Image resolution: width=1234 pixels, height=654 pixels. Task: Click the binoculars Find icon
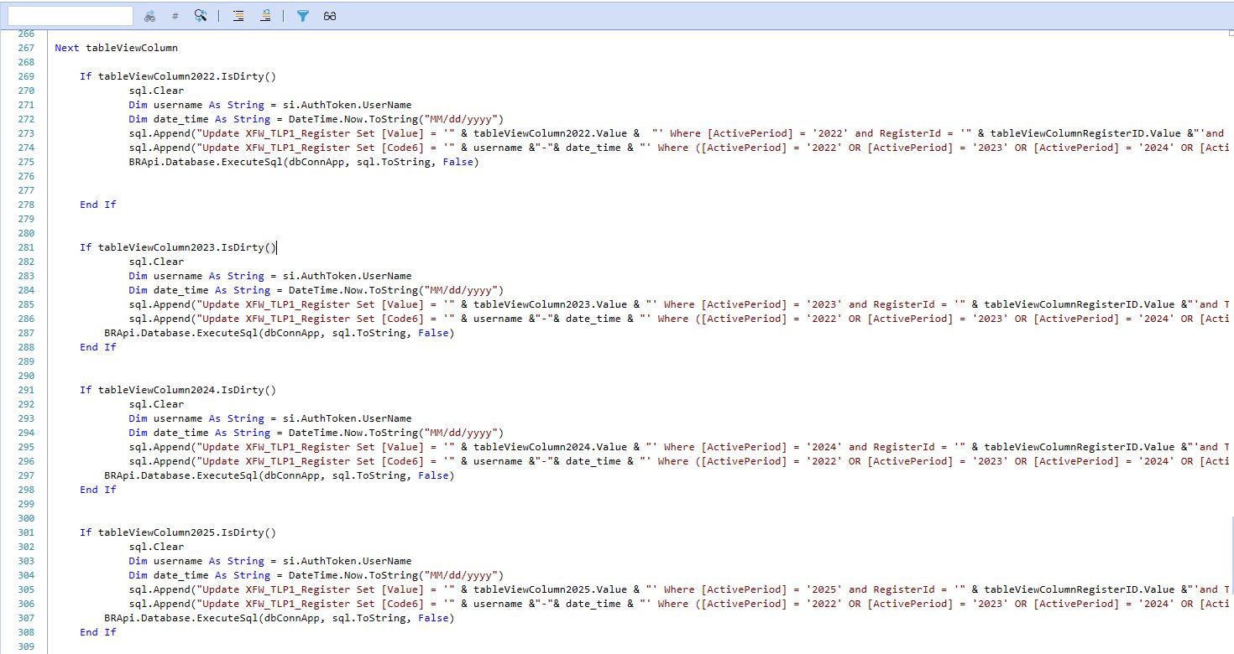tap(149, 14)
